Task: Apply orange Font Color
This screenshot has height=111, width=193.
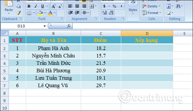Action: [x=50, y=13]
